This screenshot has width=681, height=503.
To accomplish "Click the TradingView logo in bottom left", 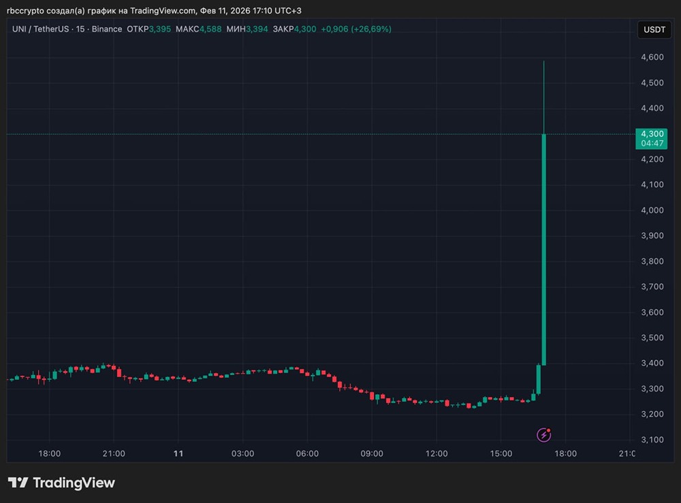I will point(61,482).
